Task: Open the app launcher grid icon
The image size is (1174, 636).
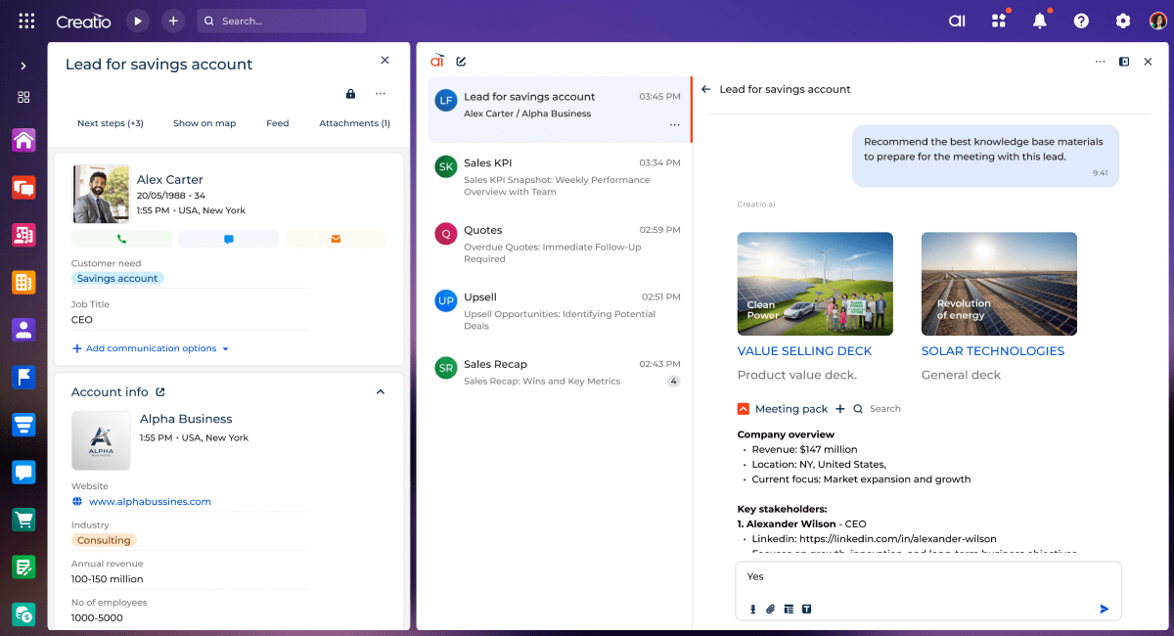Action: pos(26,21)
